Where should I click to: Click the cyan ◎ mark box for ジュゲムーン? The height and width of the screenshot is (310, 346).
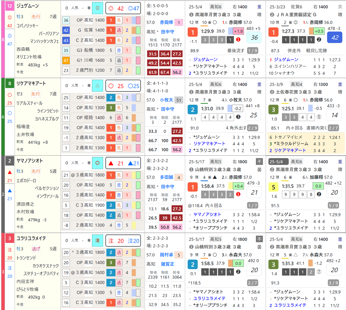point(97,8)
